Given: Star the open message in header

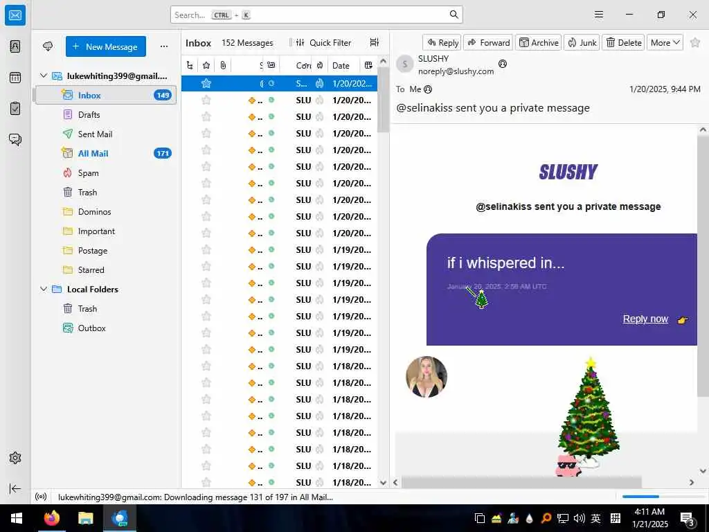Looking at the screenshot, I should (x=695, y=42).
